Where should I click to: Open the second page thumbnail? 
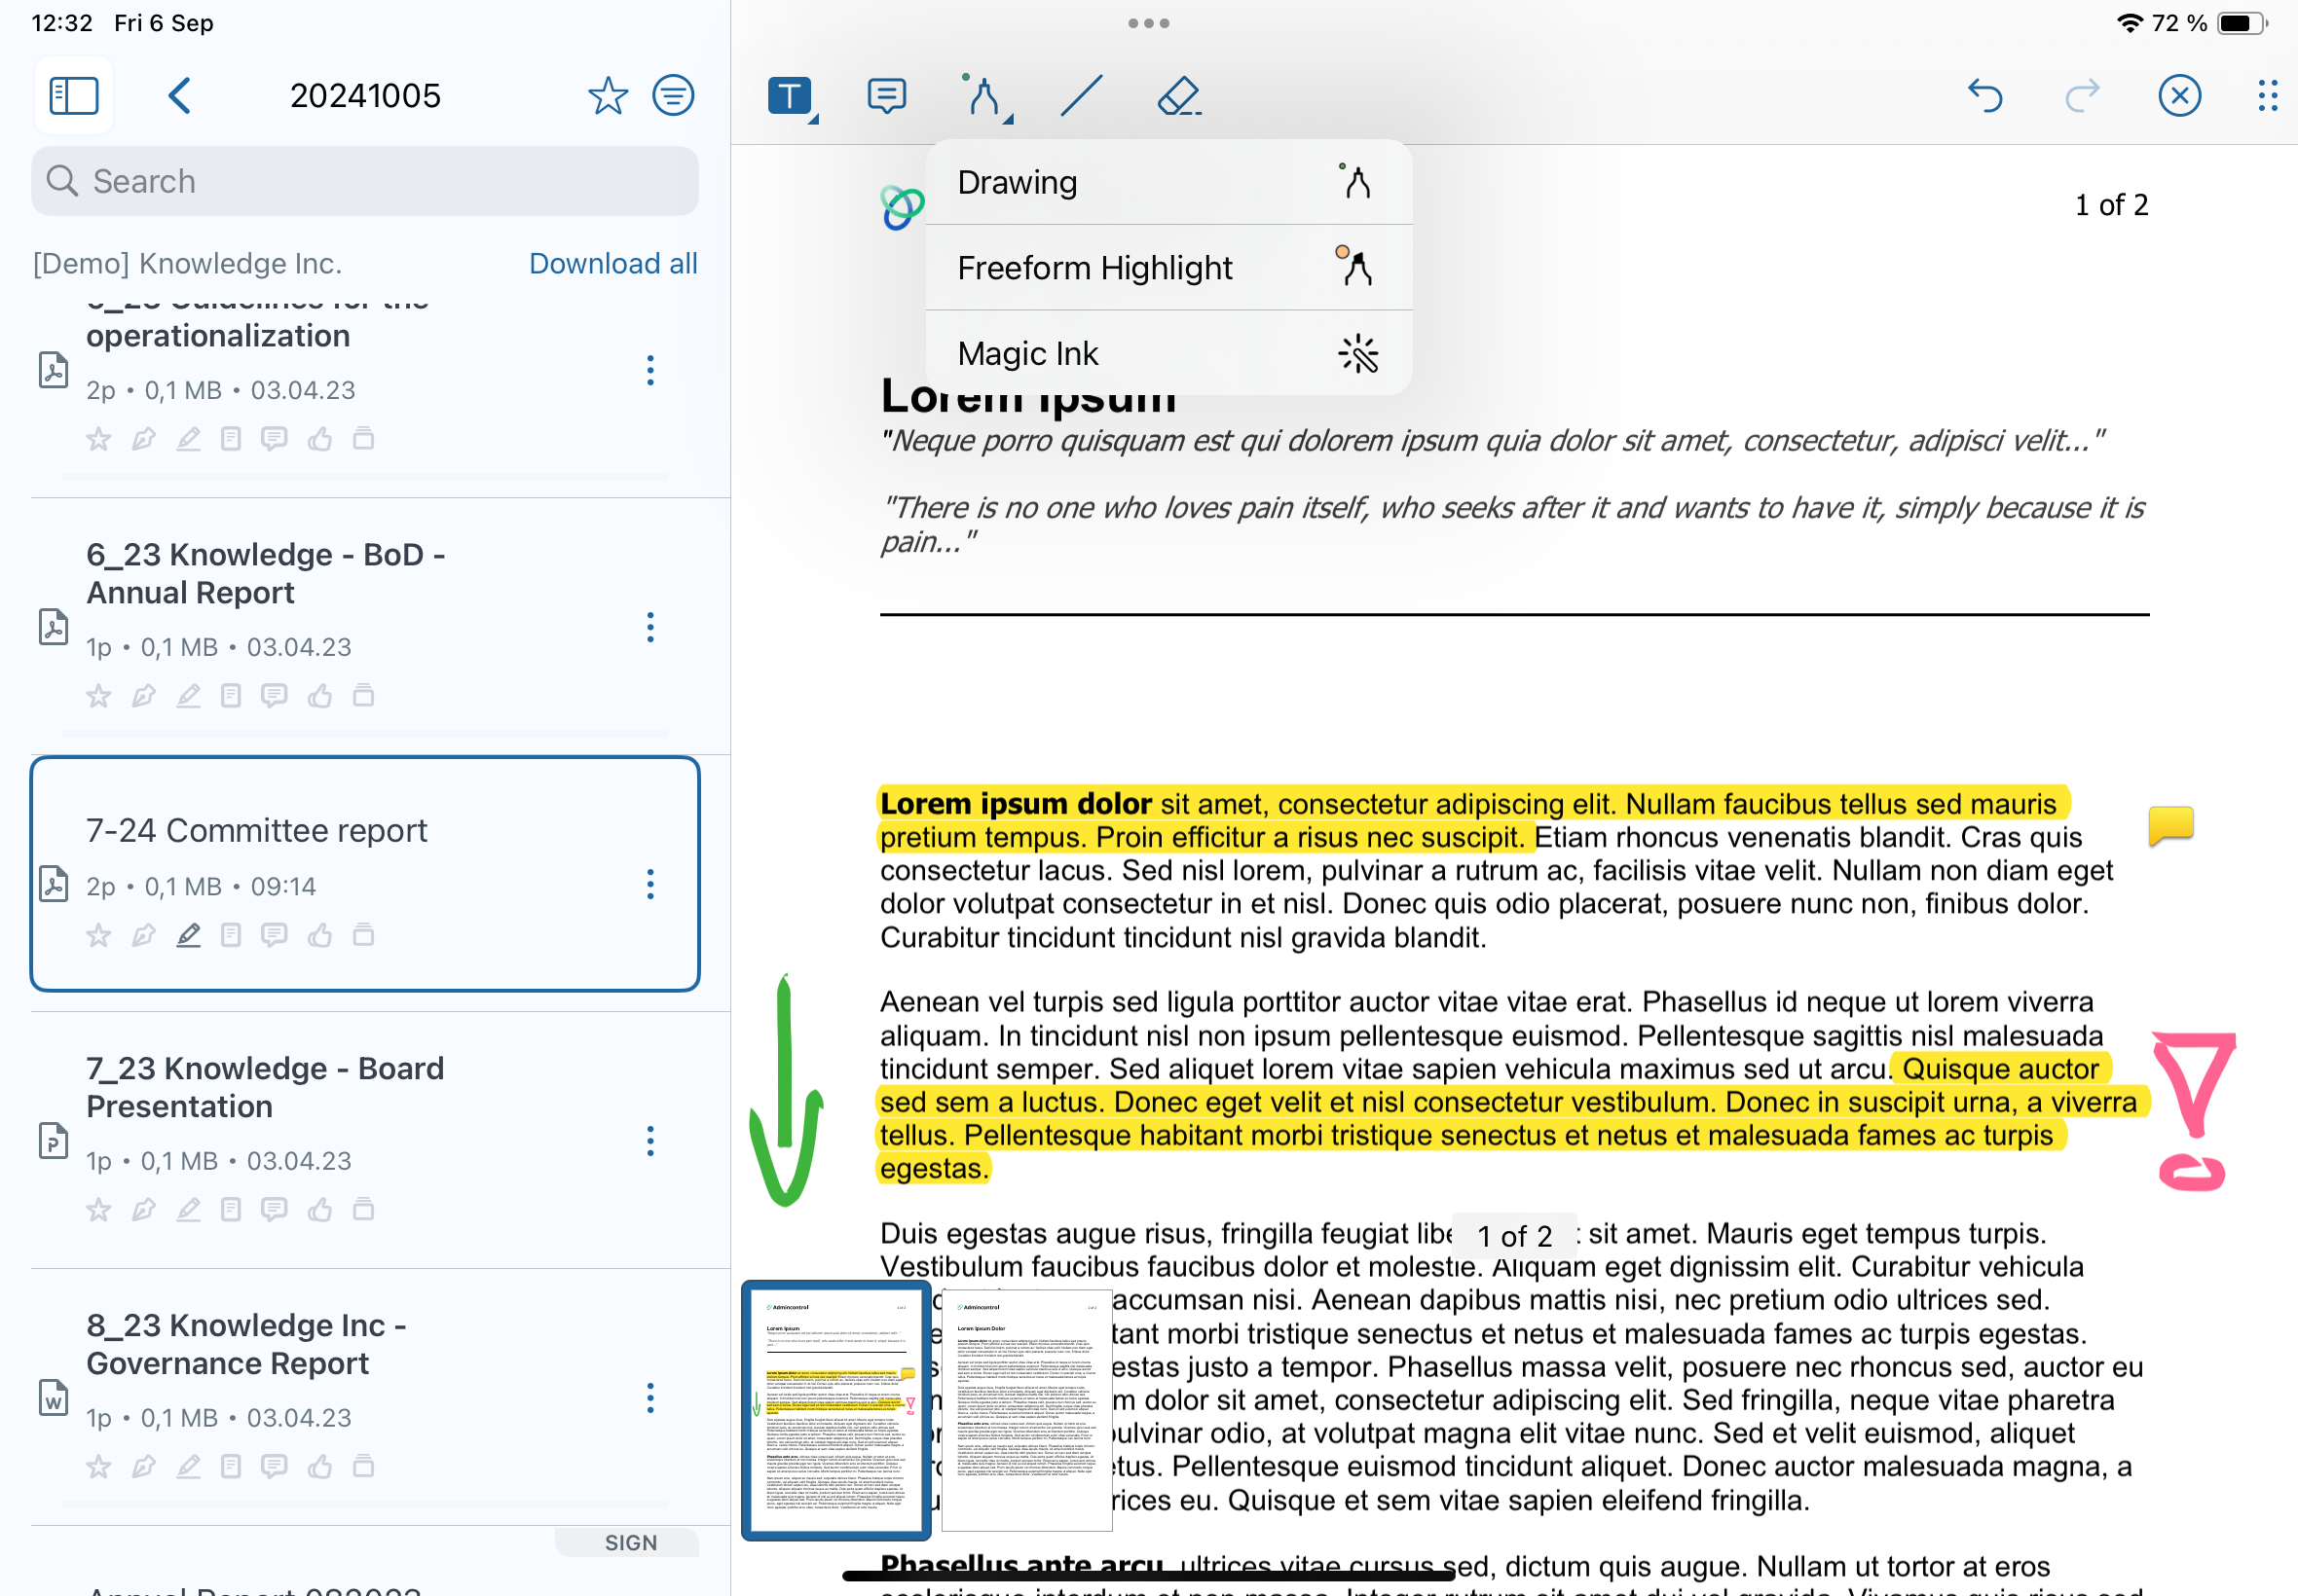pyautogui.click(x=1025, y=1410)
